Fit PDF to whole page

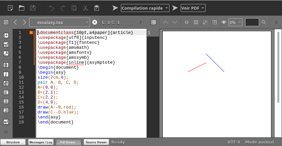[196, 22]
